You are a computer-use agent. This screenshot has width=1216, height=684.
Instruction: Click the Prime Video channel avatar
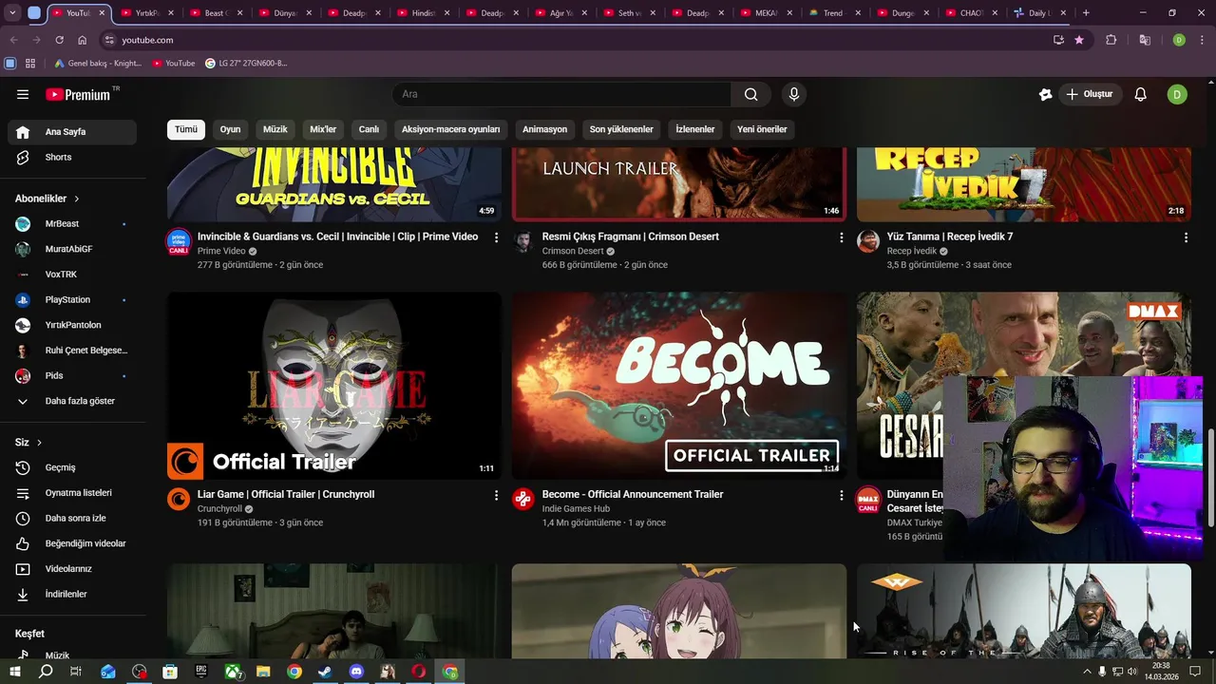pos(179,241)
